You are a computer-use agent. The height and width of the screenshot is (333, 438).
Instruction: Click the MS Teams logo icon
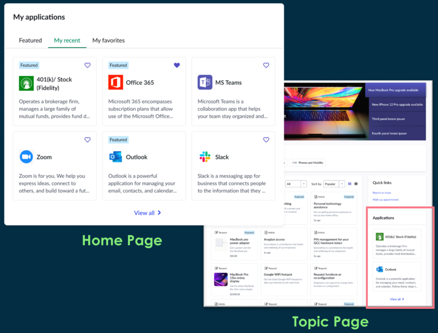point(205,82)
